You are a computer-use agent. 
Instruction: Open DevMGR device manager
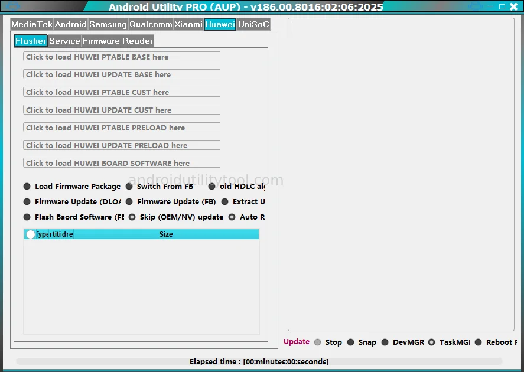[x=403, y=342]
